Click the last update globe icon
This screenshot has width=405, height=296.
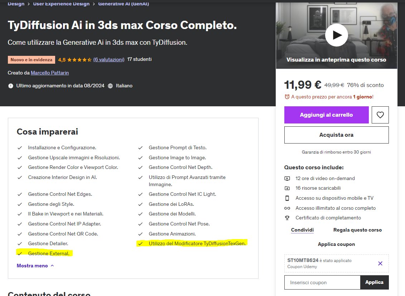[x=10, y=86]
